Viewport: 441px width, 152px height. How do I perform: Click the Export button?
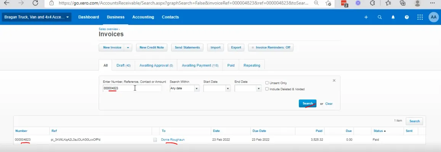(x=236, y=48)
